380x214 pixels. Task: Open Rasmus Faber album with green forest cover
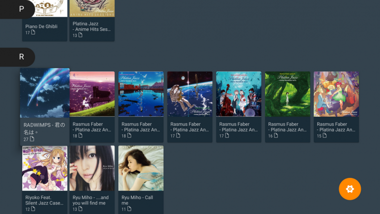pos(287,94)
